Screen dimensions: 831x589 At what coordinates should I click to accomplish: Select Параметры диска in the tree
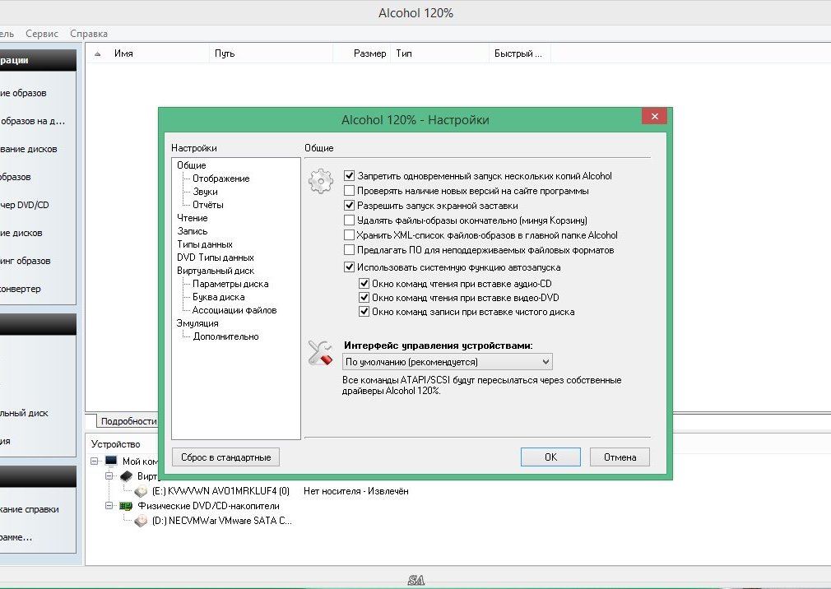(x=230, y=284)
